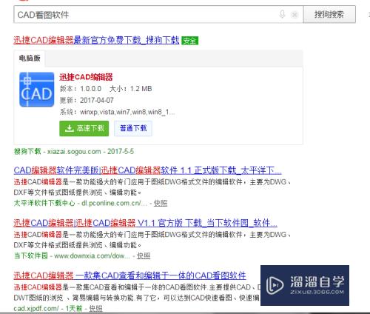Click the 普通下载 button

(x=133, y=128)
